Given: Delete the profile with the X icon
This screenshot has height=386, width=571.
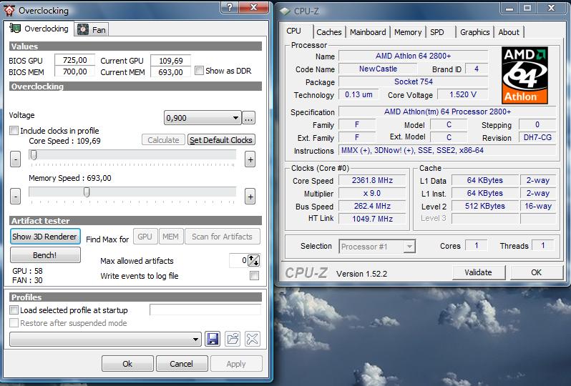Looking at the screenshot, I should [253, 339].
